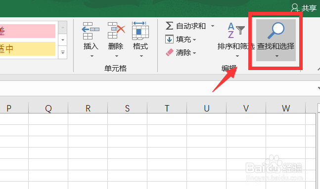Apply the pink Bad cell style

tap(28, 31)
